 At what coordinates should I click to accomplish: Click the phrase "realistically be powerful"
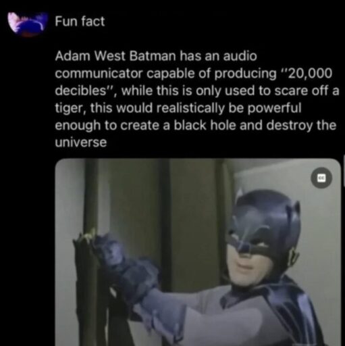pyautogui.click(x=228, y=108)
